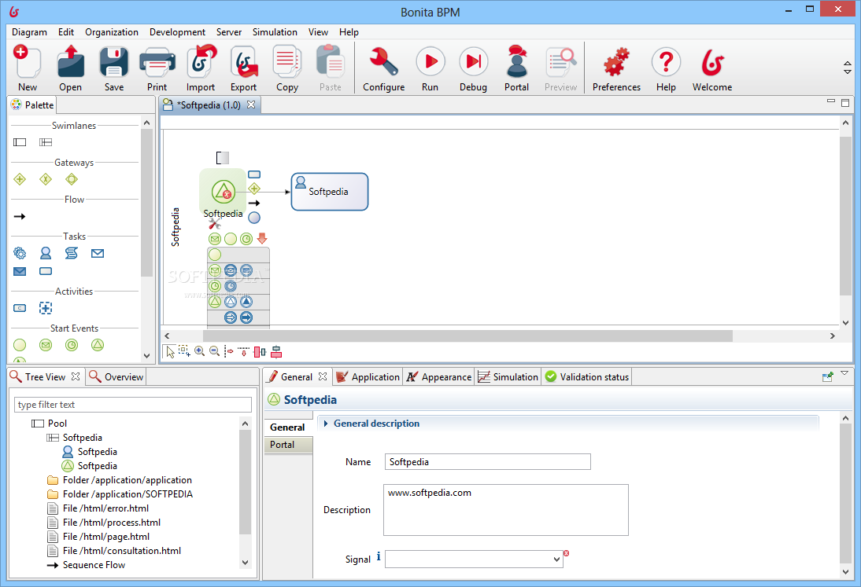This screenshot has width=861, height=587.
Task: Select the Flow transition arrow in palette
Action: coord(20,217)
